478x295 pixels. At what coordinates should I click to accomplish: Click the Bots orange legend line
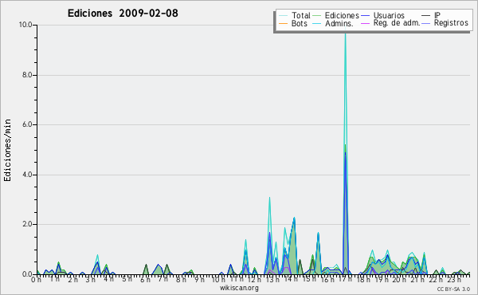(x=283, y=23)
